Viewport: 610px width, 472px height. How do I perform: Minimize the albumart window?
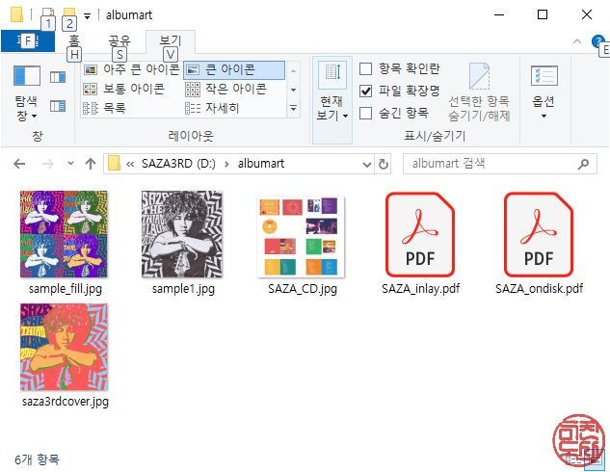click(499, 14)
